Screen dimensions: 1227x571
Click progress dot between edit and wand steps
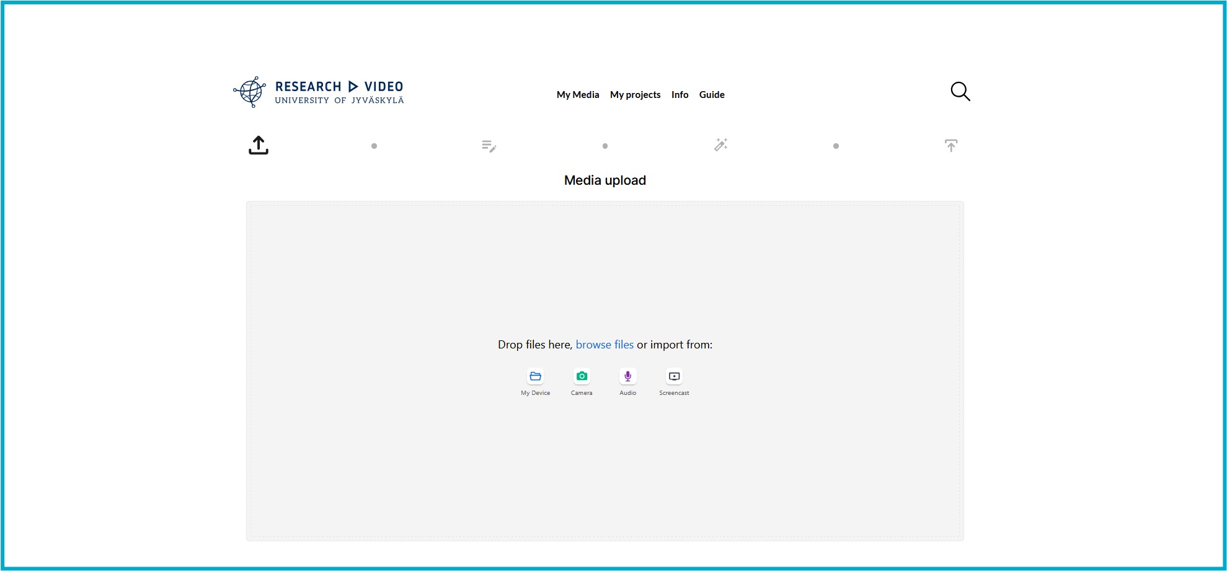(605, 146)
